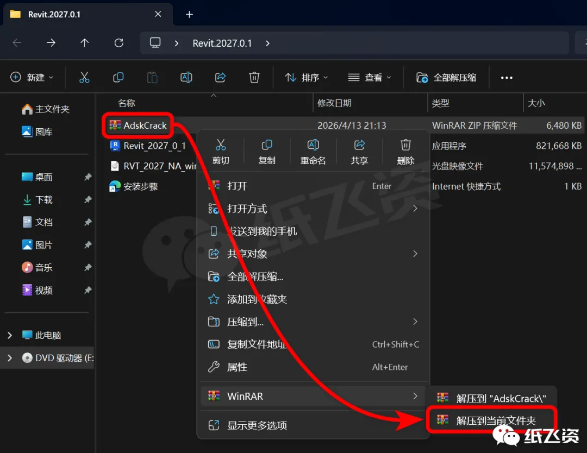Click the Copy icon in toolbar

(118, 78)
